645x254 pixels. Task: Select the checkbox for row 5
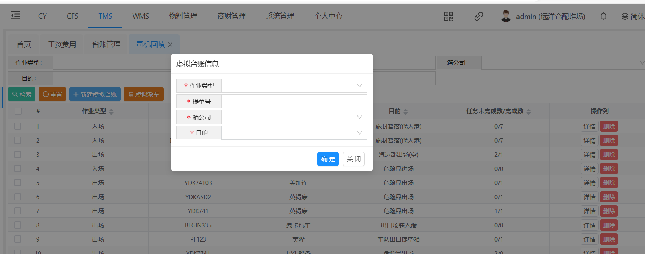point(18,183)
